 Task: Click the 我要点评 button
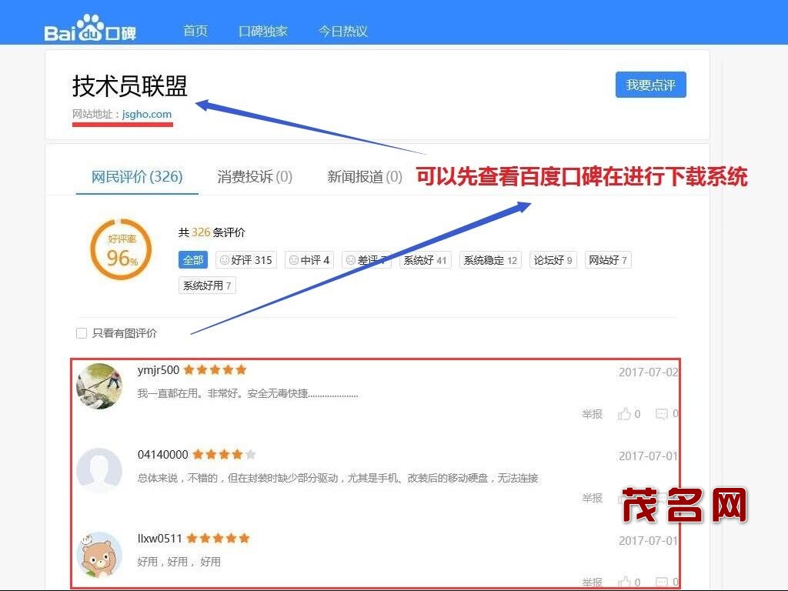(651, 85)
